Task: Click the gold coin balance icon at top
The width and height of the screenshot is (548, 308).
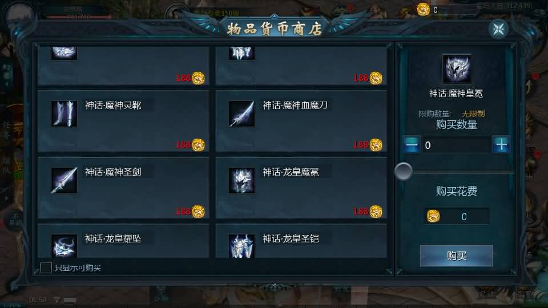Action: [x=423, y=10]
